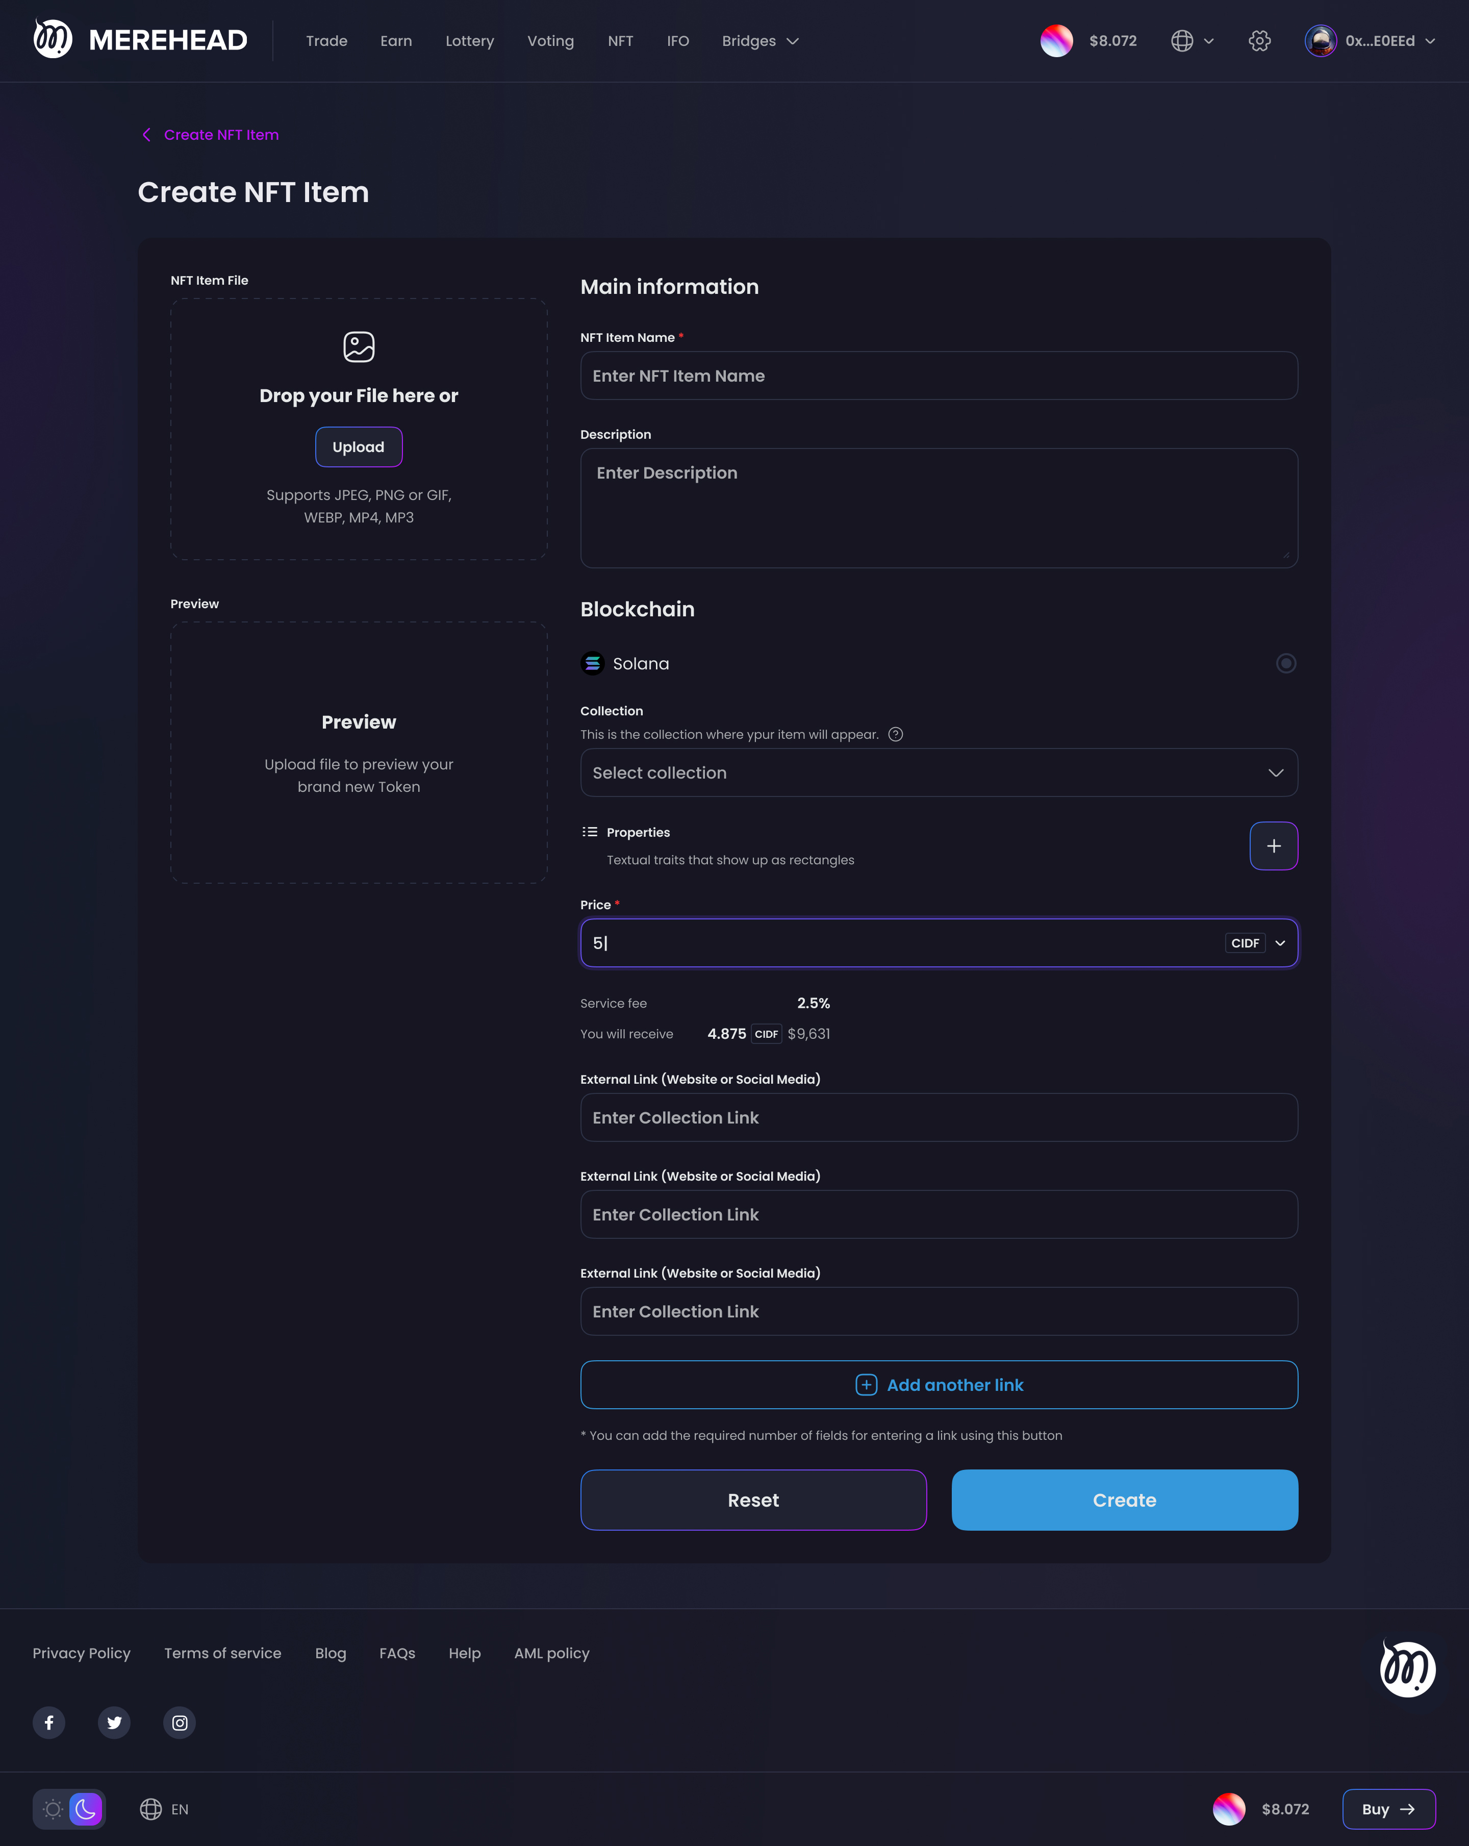Focus the NFT Item Name field

click(938, 376)
